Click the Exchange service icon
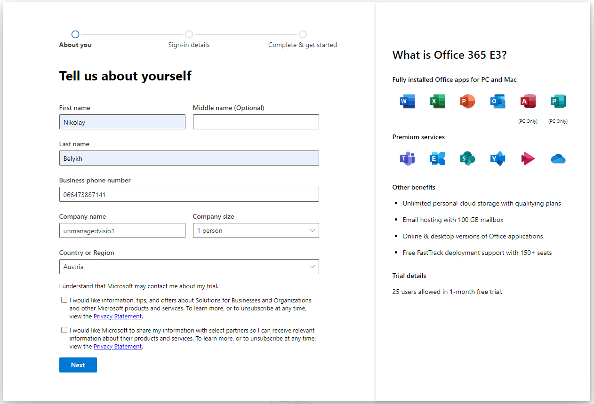Screen dimensions: 594x404 tap(437, 158)
